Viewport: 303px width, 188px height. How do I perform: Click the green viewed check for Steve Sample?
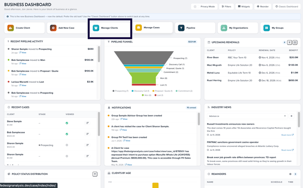click(67, 123)
